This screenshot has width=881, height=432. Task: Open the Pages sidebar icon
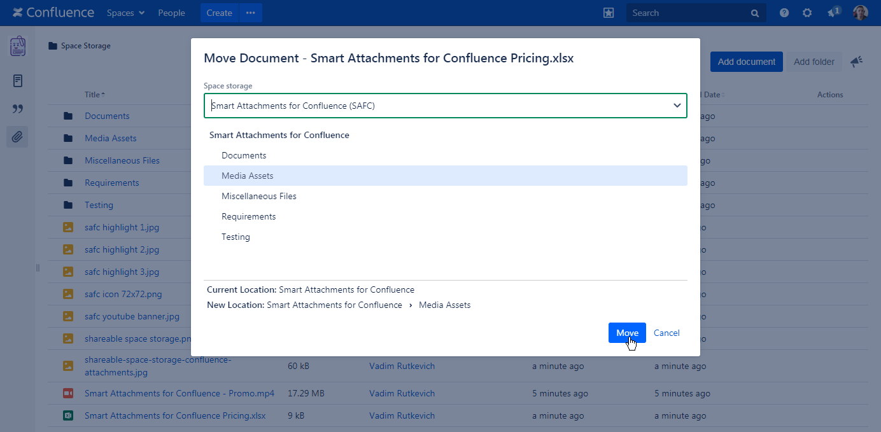point(17,81)
